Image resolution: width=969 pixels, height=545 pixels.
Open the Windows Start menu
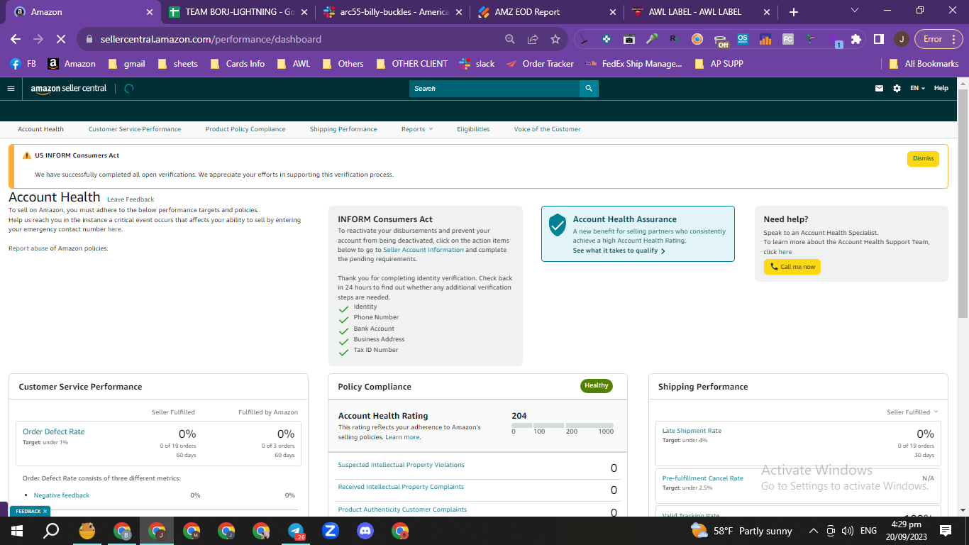point(17,531)
